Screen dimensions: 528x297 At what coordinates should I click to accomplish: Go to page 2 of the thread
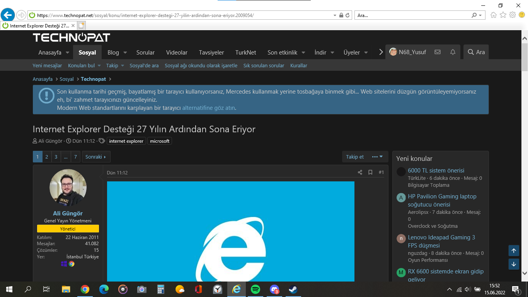[47, 157]
